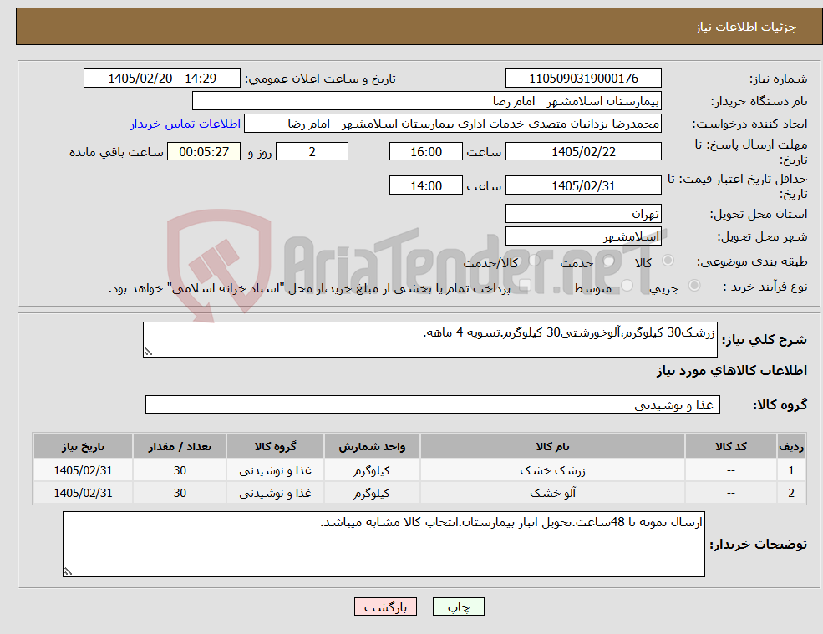This screenshot has width=823, height=634.
Task: Click the need date in زرشک خشک row
Action: tap(83, 470)
